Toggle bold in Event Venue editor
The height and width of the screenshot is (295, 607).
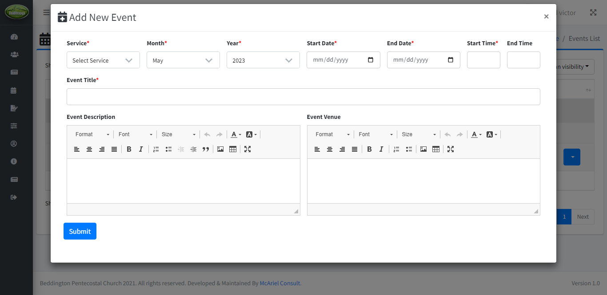click(x=369, y=149)
